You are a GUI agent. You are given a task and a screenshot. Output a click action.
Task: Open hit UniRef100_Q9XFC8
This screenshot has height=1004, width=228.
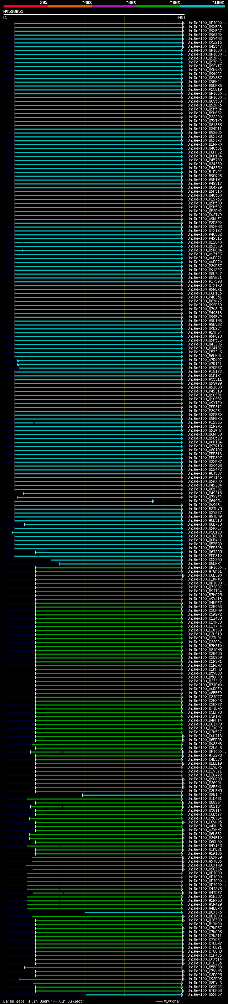[x=204, y=27]
